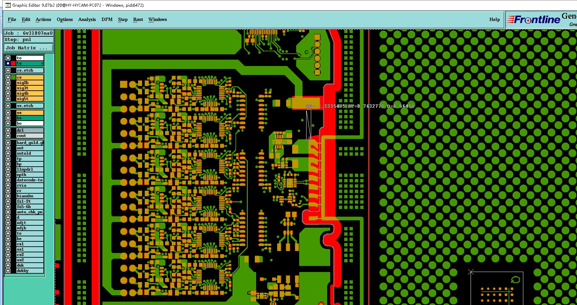577x305 pixels.
Task: Click the auto_chk_pnl layer name
Action: 30,212
